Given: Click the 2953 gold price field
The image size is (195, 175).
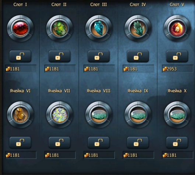Looking at the screenshot, I should pyautogui.click(x=177, y=69).
